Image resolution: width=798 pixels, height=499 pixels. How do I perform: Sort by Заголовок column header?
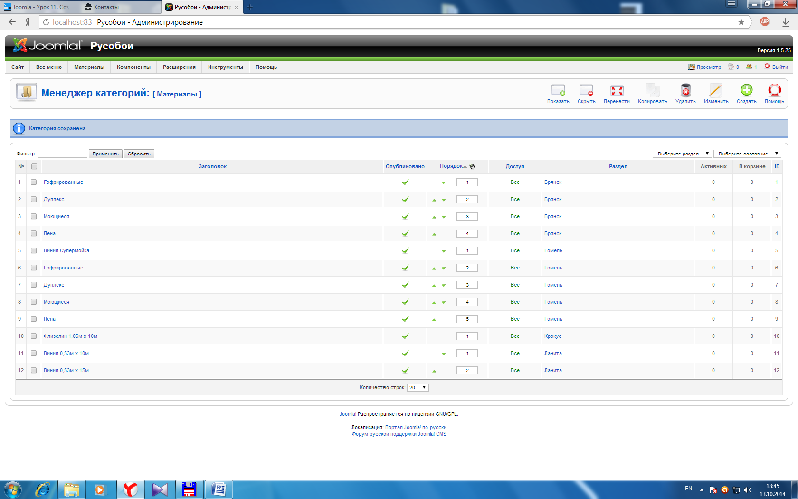212,166
